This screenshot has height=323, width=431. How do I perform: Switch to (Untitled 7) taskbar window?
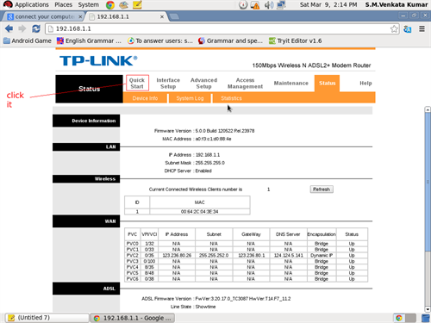47,318
